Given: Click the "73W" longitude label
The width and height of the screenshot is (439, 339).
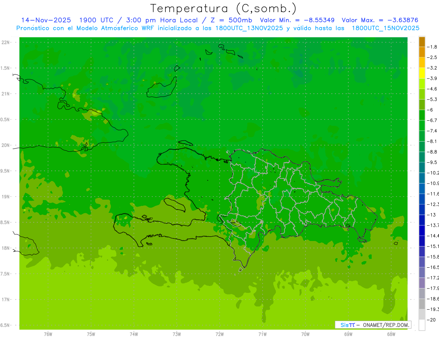Looking at the screenshot, I should [x=177, y=334].
